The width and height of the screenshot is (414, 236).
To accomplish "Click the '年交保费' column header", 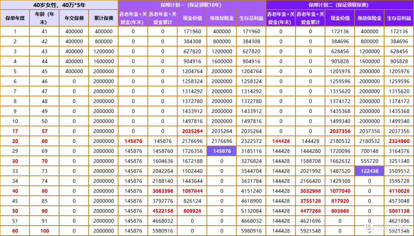I will (x=74, y=18).
